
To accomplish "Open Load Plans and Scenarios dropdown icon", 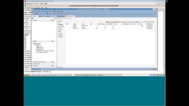I will pos(53,62).
